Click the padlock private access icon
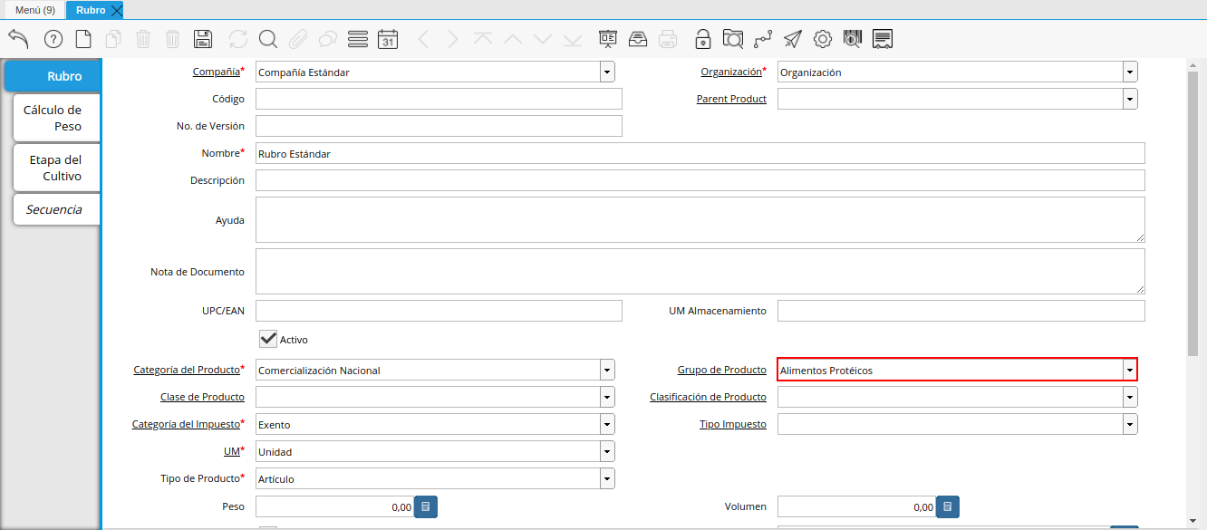The image size is (1207, 530). point(702,39)
